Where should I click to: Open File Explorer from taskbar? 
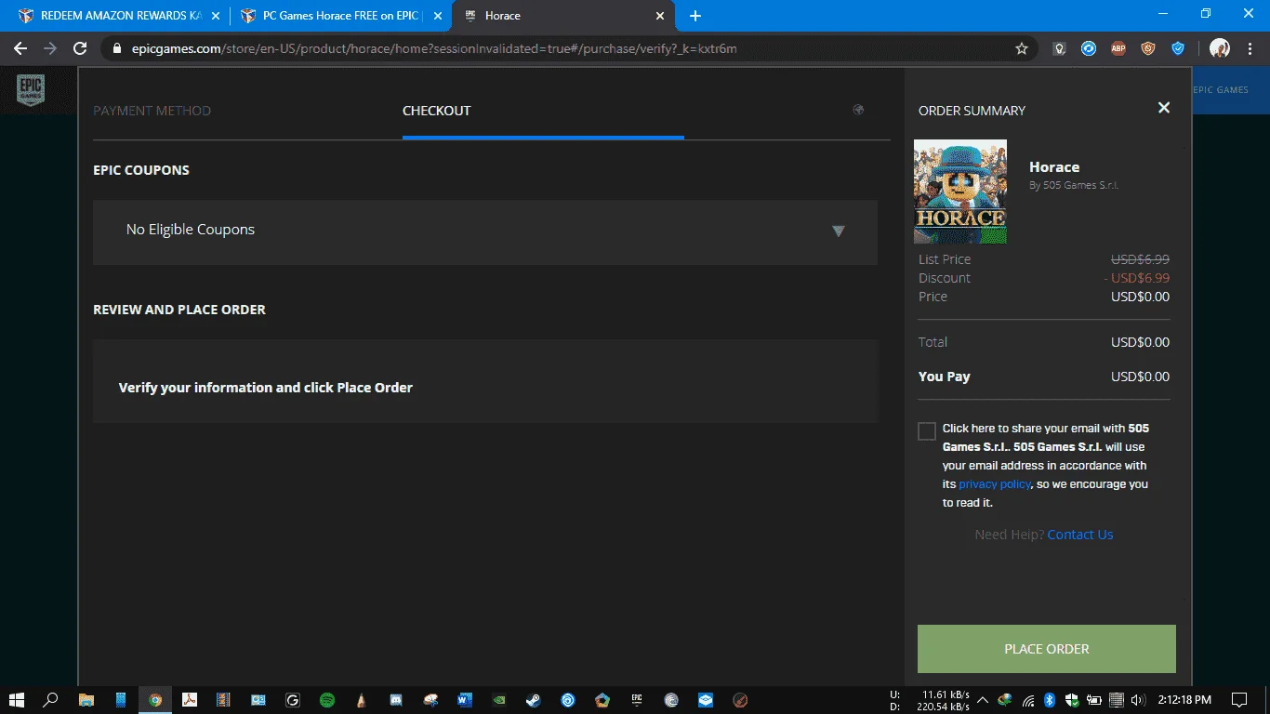pyautogui.click(x=86, y=700)
